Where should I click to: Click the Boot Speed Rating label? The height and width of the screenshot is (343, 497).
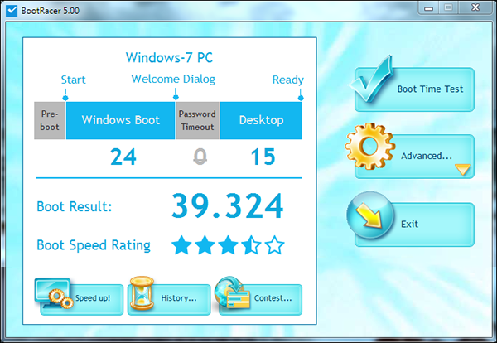pos(94,245)
